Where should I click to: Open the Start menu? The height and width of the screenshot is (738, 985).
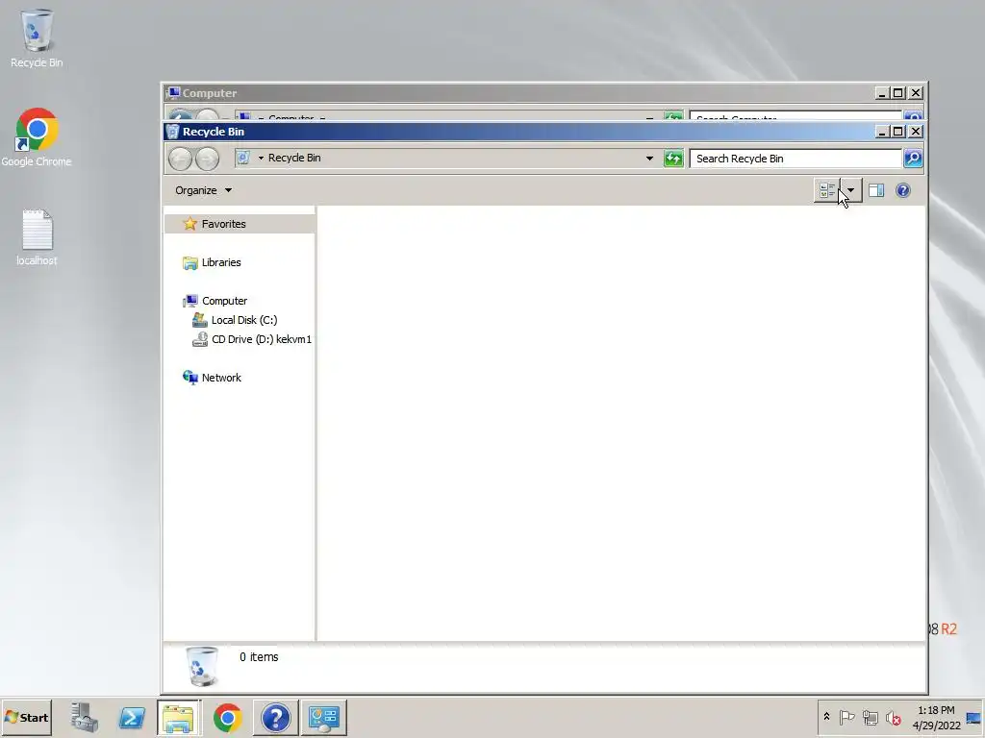click(26, 717)
